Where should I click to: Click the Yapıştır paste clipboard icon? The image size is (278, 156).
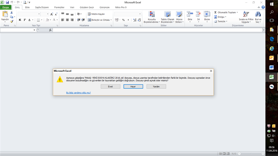[5, 14]
